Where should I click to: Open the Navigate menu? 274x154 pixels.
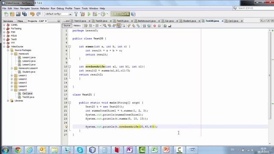click(x=25, y=9)
